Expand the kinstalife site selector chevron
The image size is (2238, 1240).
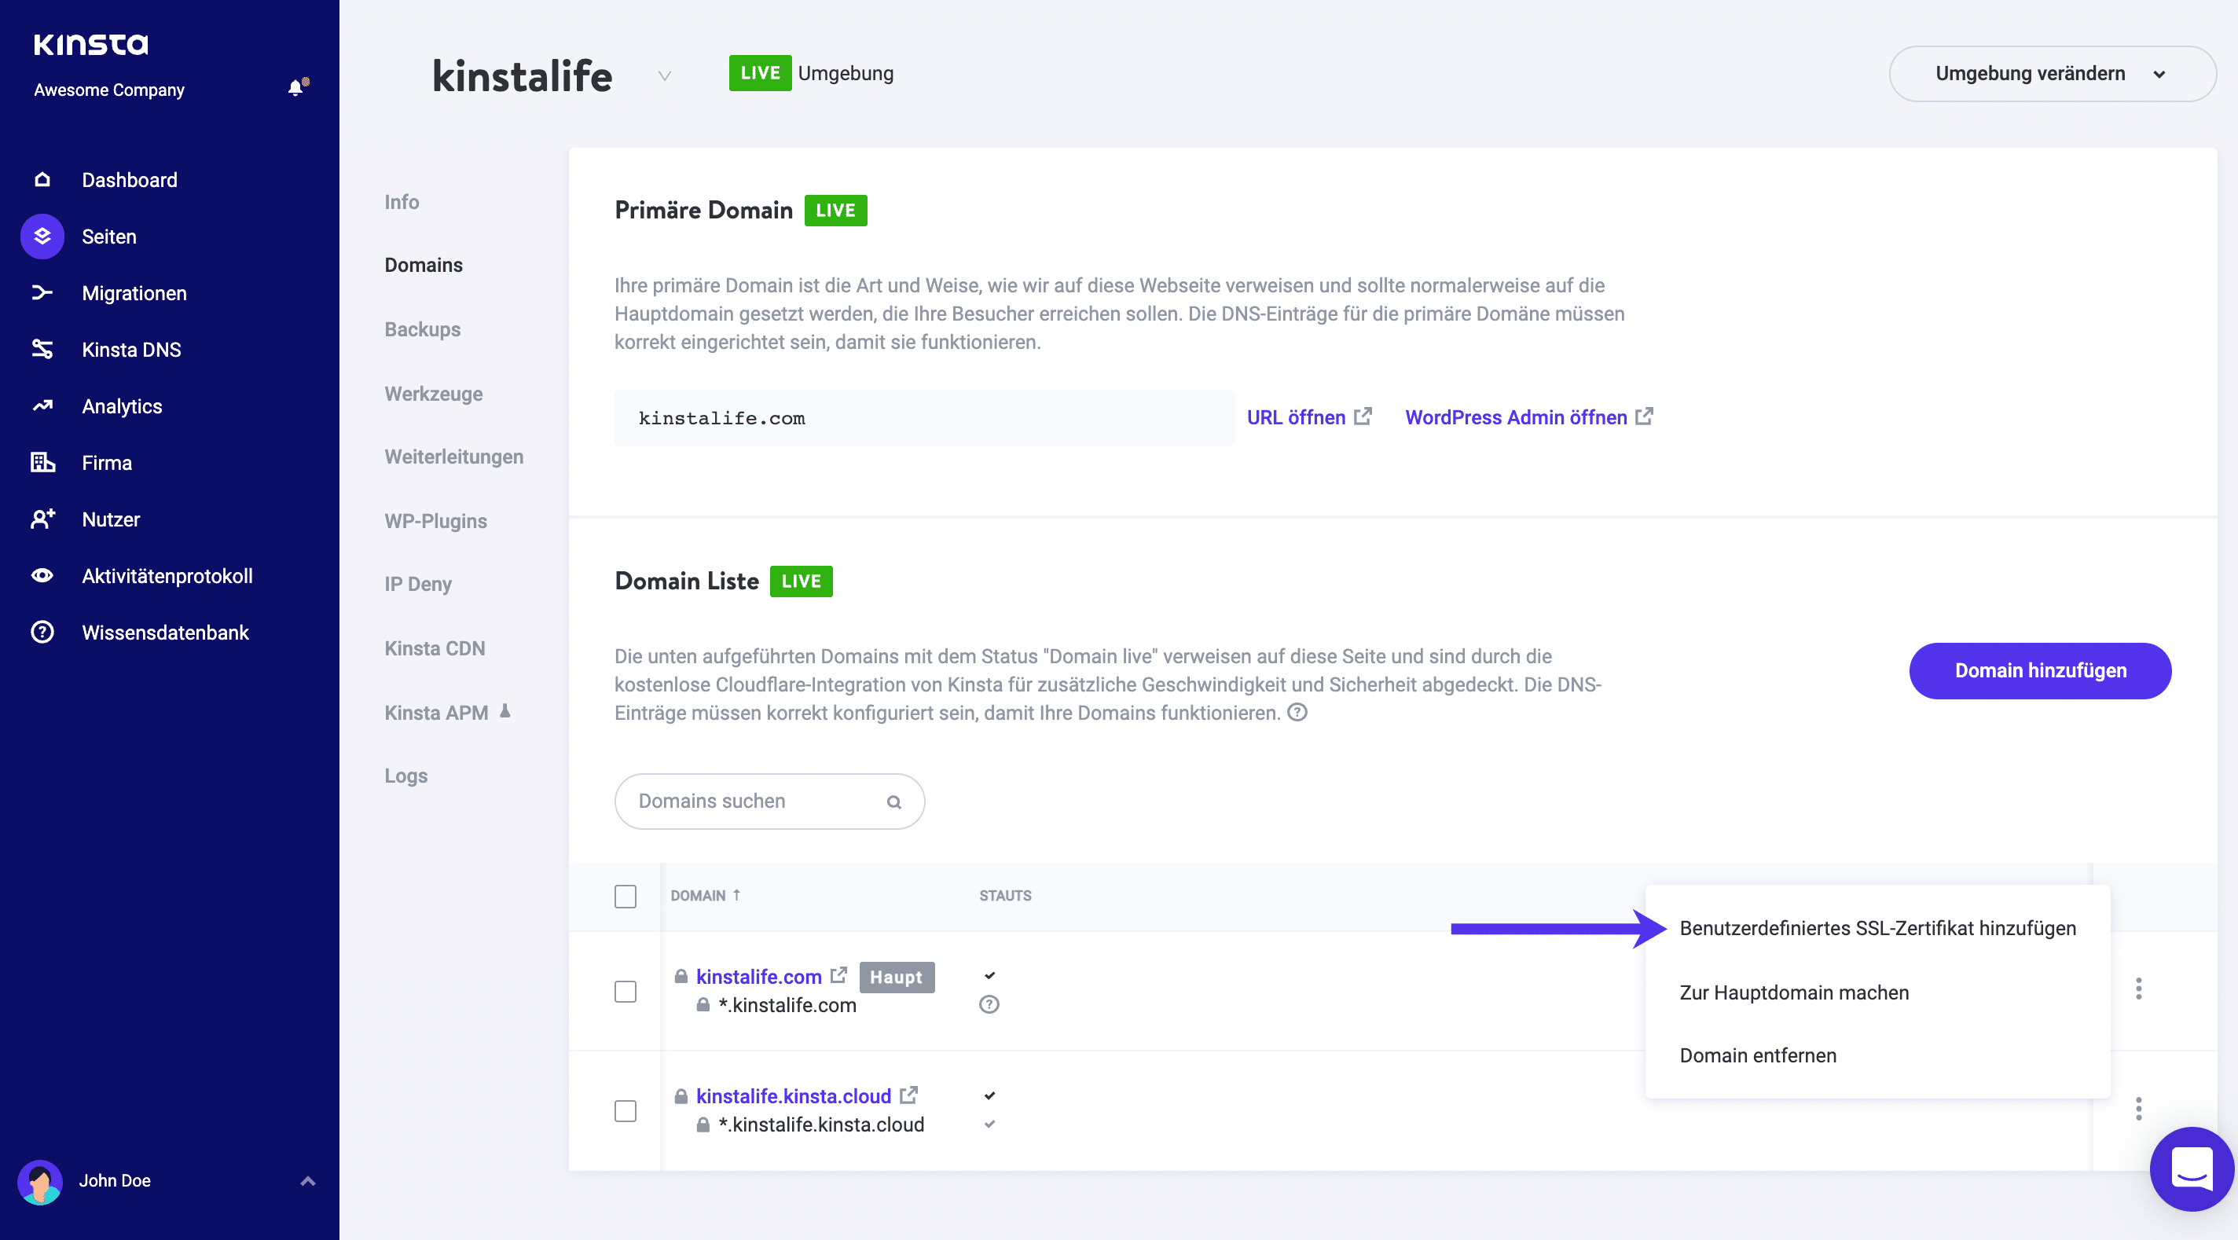pyautogui.click(x=665, y=76)
